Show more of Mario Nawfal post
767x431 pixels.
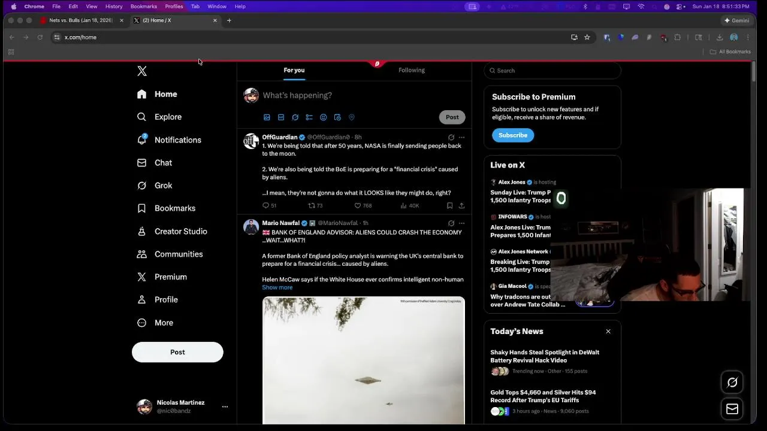(x=277, y=287)
